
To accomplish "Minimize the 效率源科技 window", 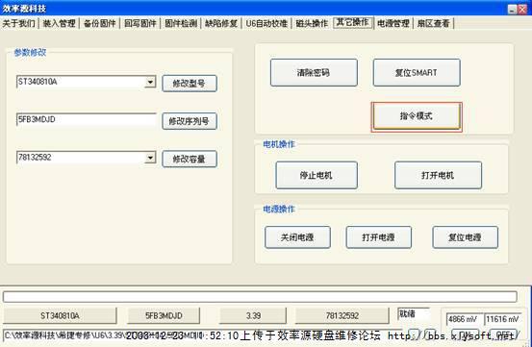I will coord(513,10).
